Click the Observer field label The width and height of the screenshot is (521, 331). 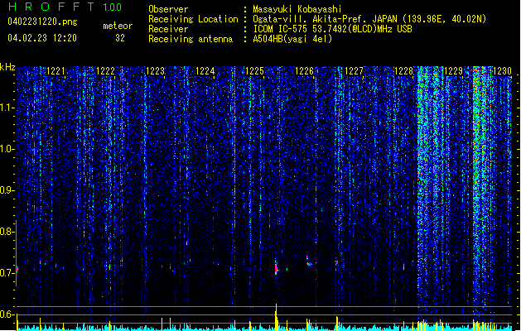[x=168, y=9]
